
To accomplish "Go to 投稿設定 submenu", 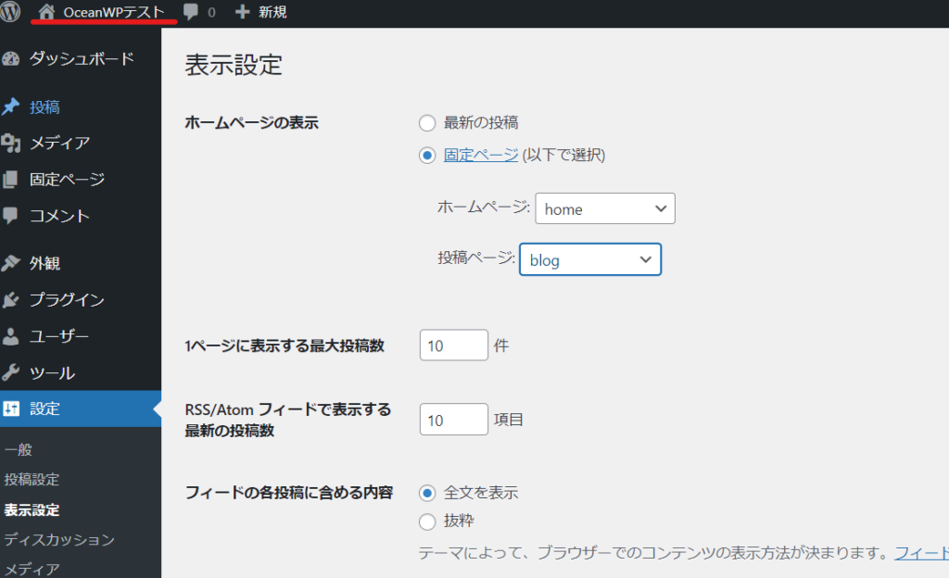I will click(32, 480).
